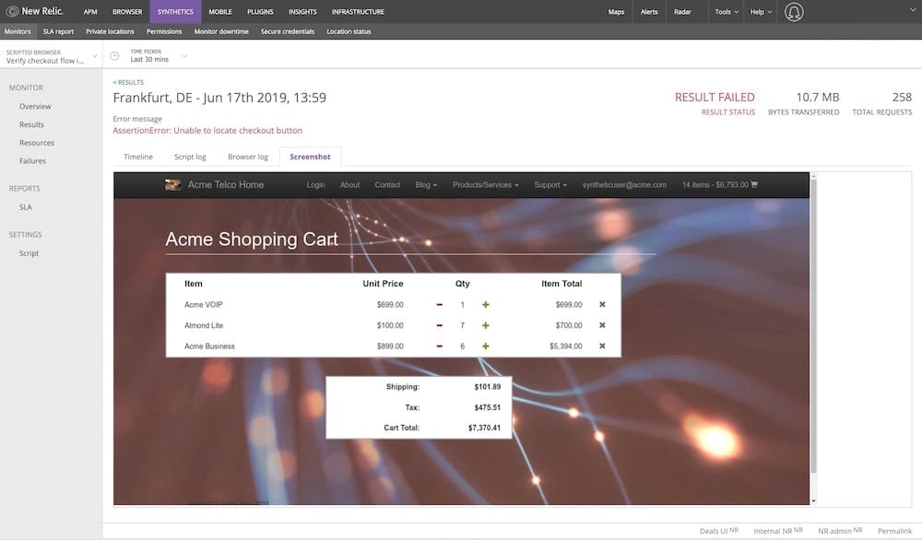922x540 pixels.
Task: Click About in the Acme navbar
Action: (349, 184)
